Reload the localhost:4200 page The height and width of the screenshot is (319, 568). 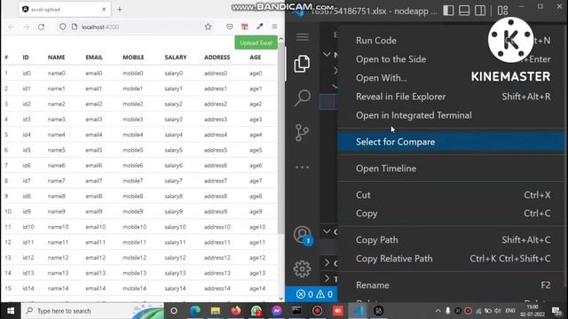[42, 27]
